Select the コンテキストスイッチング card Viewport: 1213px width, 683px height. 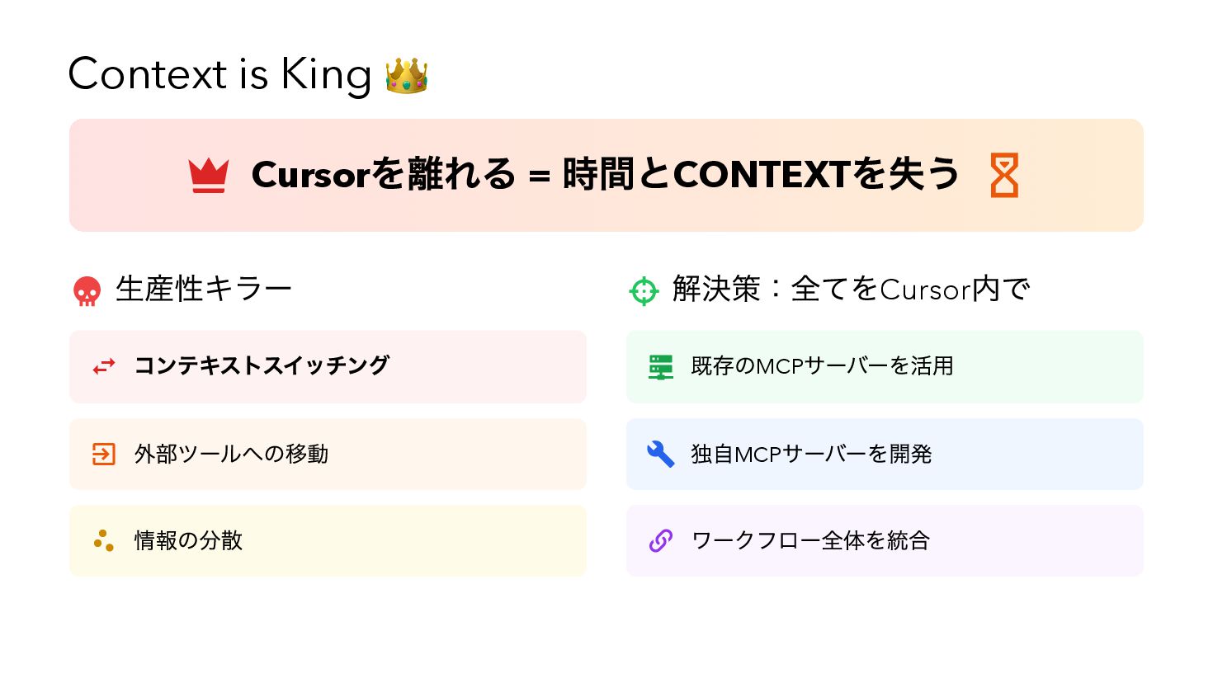pyautogui.click(x=328, y=366)
